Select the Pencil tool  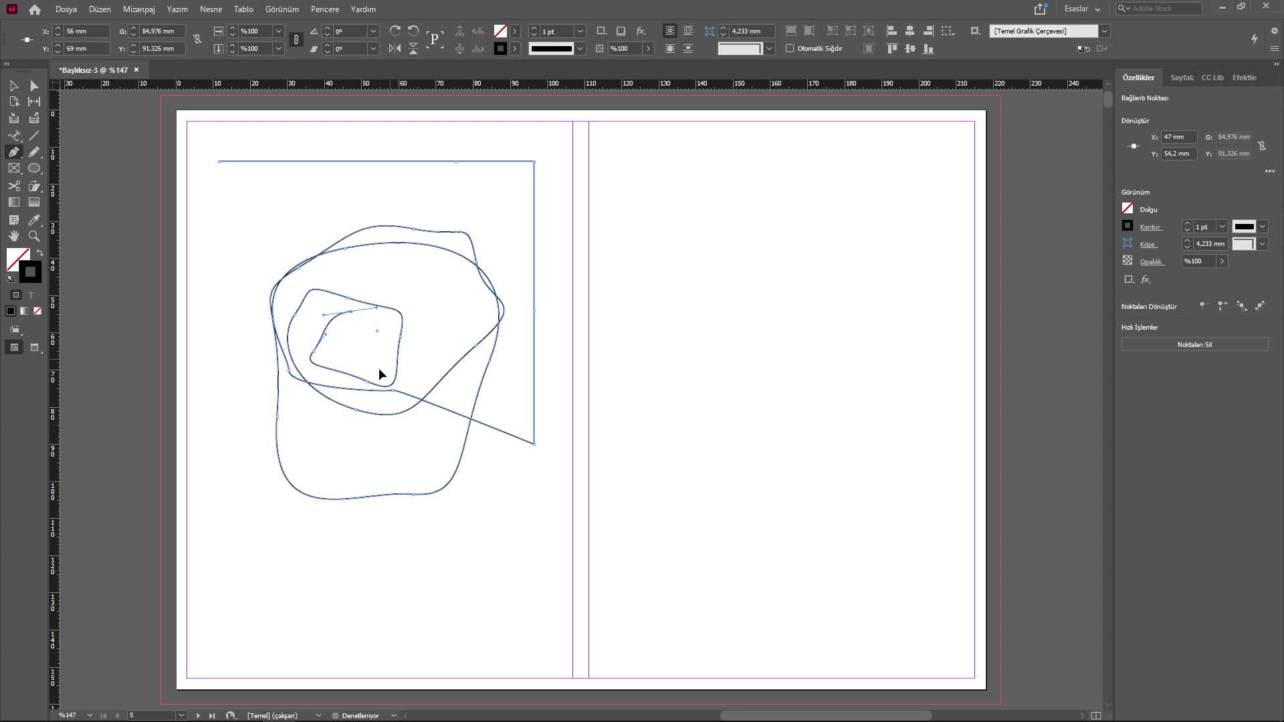pos(34,152)
